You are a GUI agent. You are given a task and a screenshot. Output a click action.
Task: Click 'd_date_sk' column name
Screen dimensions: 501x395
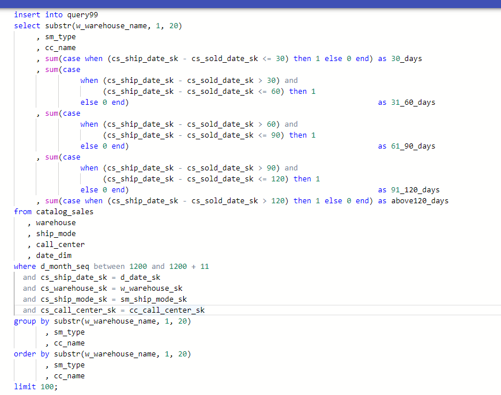point(140,278)
